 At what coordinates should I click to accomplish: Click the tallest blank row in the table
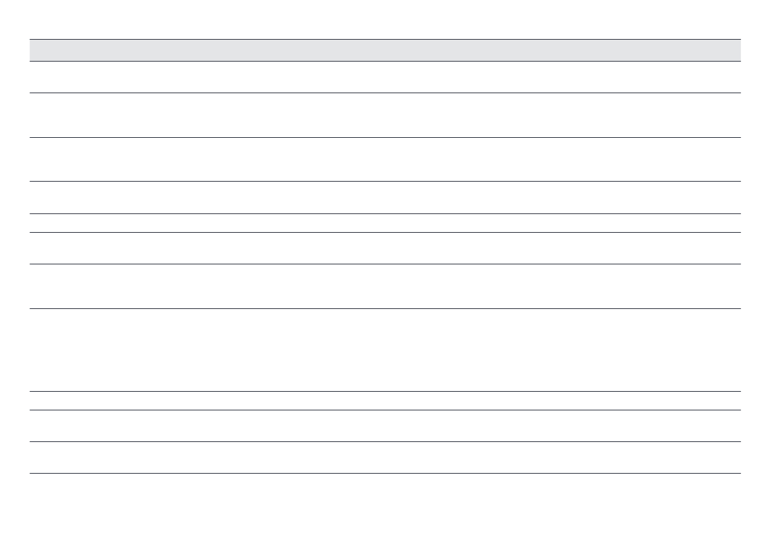tap(385, 350)
